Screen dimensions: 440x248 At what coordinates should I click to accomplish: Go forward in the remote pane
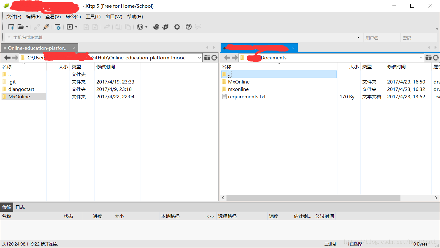235,58
